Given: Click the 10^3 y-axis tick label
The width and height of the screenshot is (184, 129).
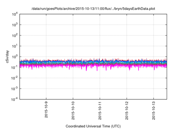Looking at the screenshot, I should (x=15, y=25).
